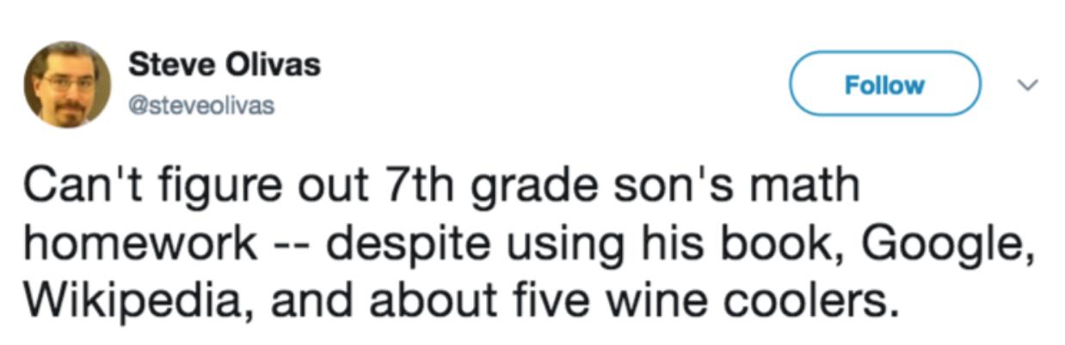Open Steve Olivas's profile avatar photo
Screen dimensions: 1065x345
pos(67,84)
